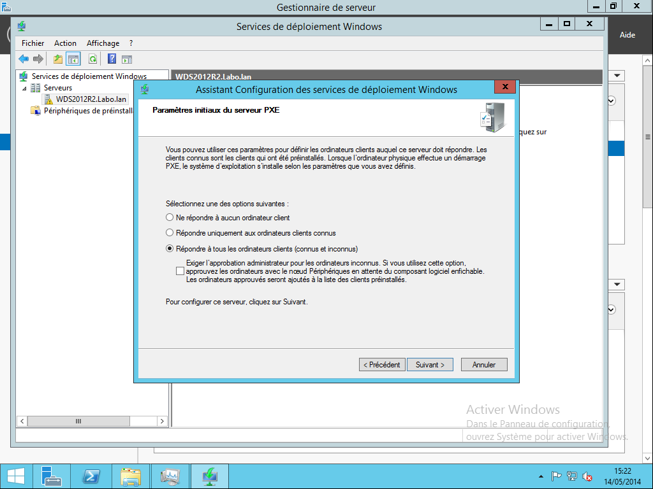Click the back arrow toolbar icon

24,59
